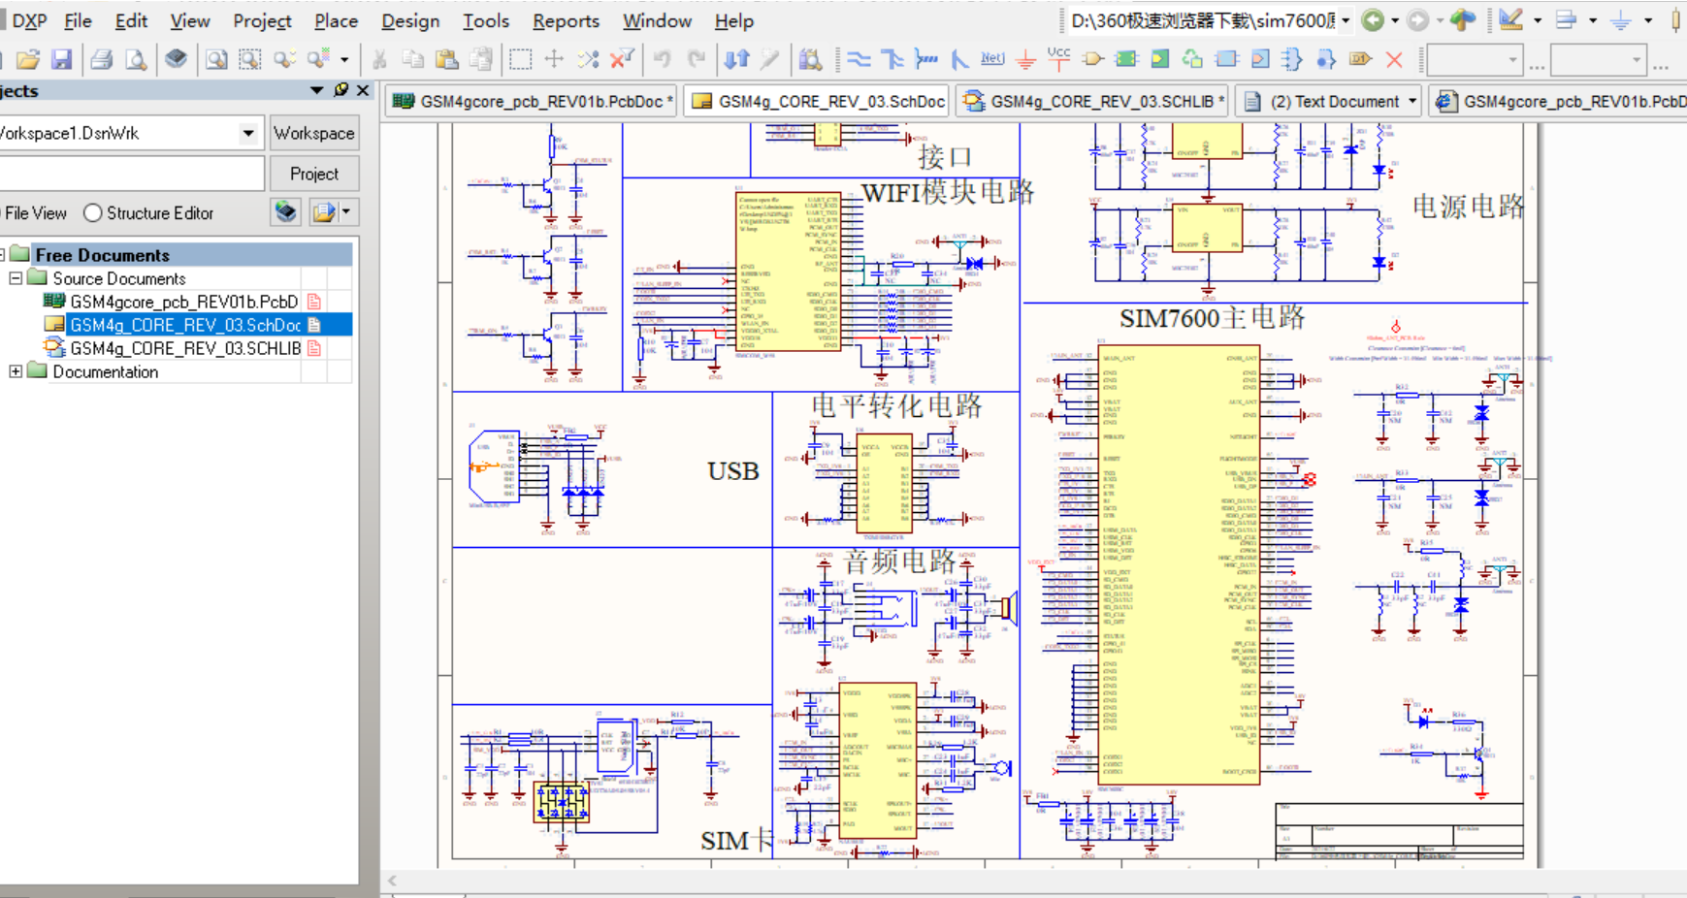Print the current schematic
The width and height of the screenshot is (1687, 898).
coord(101,60)
